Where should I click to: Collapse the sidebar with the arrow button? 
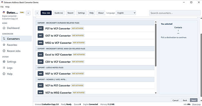28,13
